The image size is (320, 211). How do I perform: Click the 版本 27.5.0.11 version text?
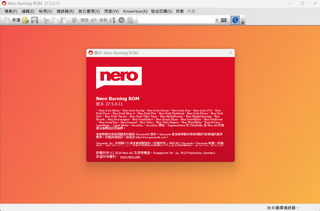click(x=109, y=104)
